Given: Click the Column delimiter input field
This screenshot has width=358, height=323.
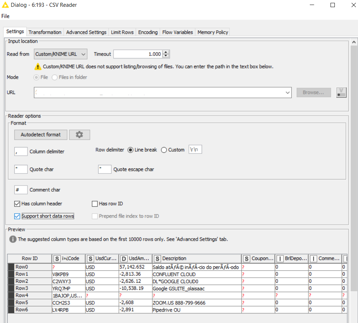Looking at the screenshot, I should point(21,151).
